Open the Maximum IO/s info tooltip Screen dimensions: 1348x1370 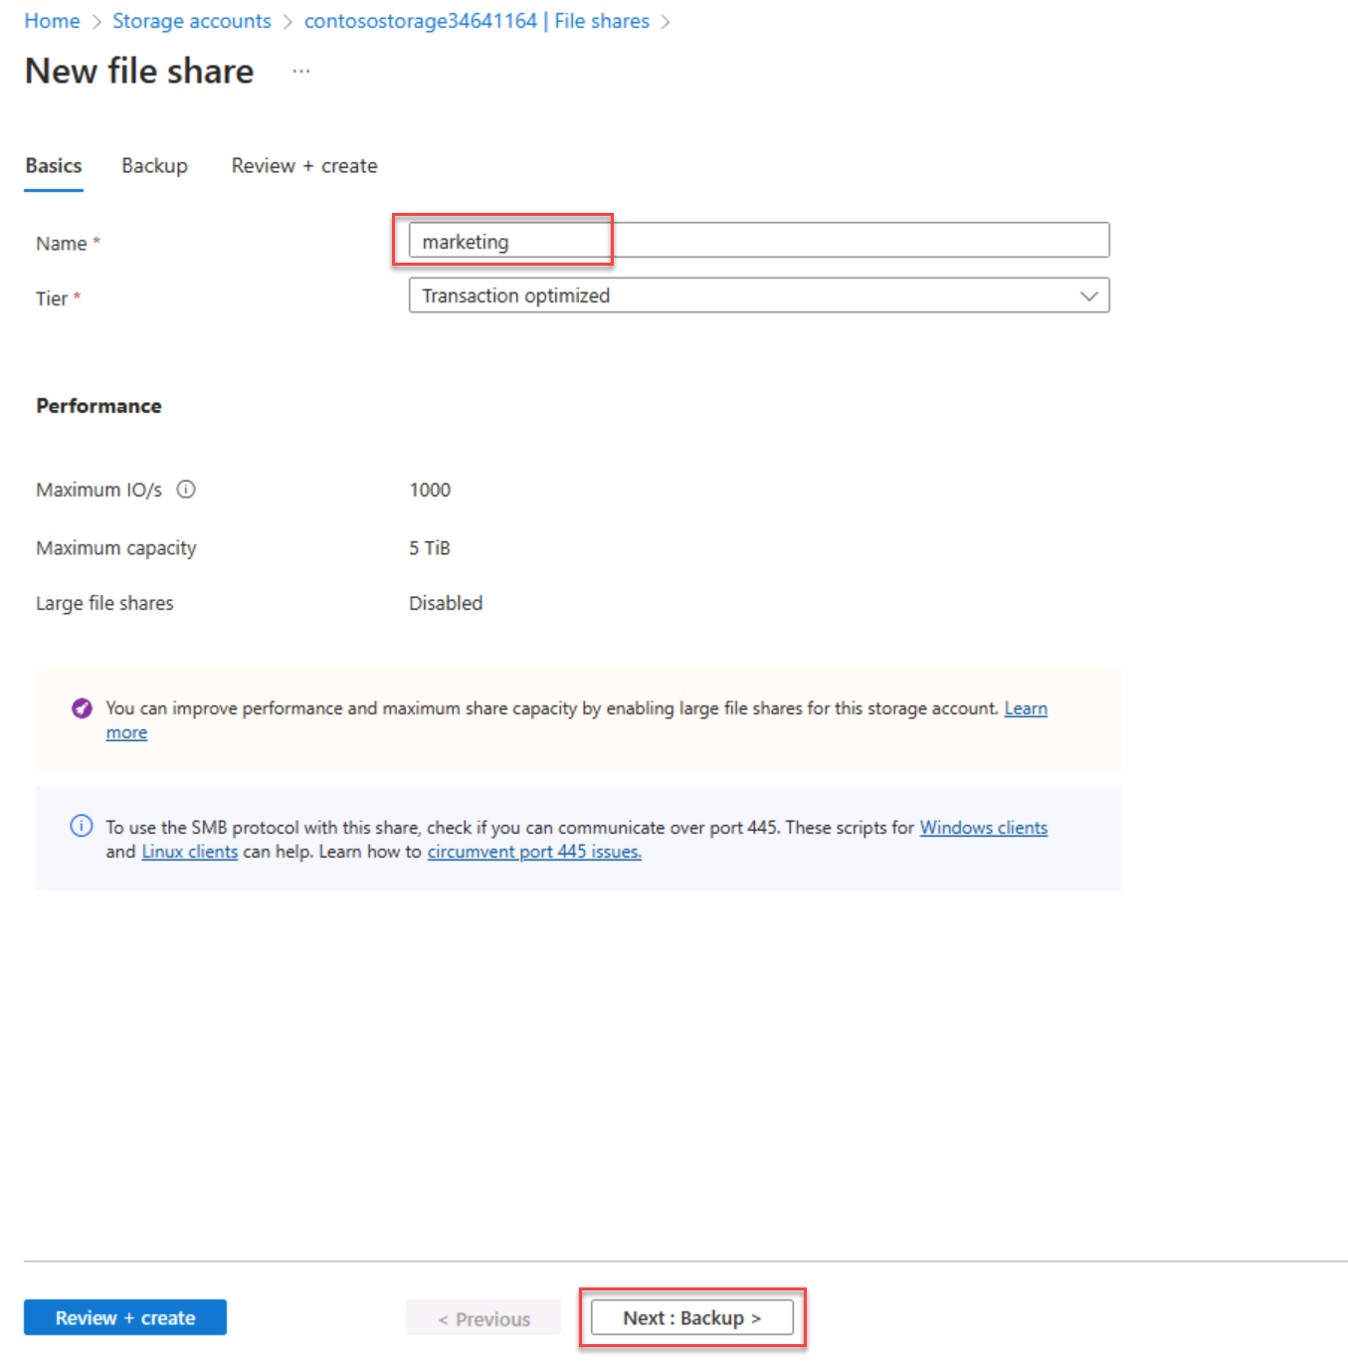pos(186,489)
